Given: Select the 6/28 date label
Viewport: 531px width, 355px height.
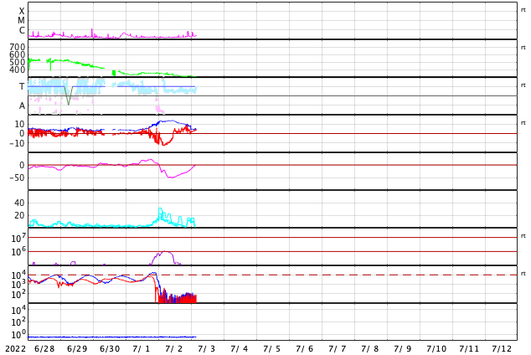Looking at the screenshot, I should point(44,348).
